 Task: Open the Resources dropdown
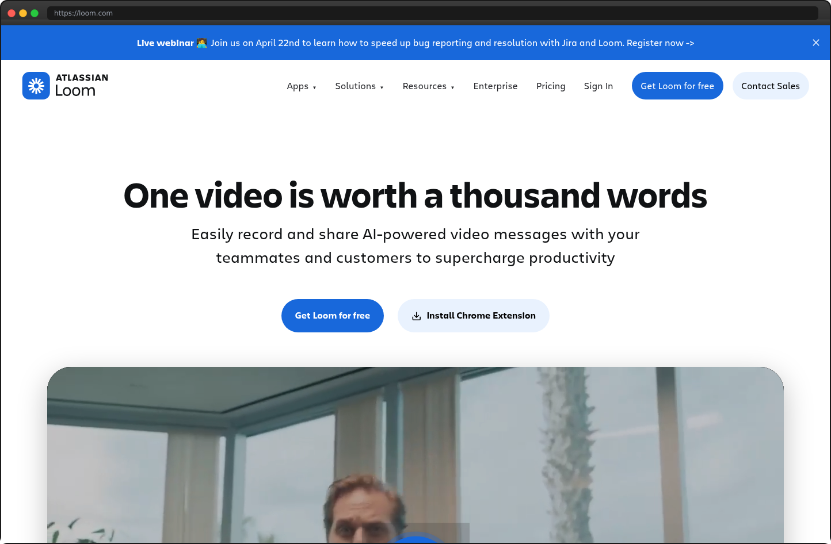(x=428, y=86)
